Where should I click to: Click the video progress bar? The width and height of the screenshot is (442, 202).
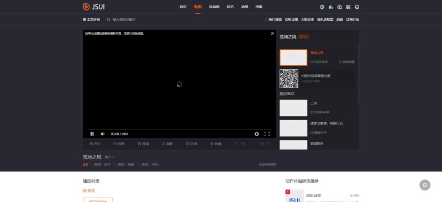point(179,129)
